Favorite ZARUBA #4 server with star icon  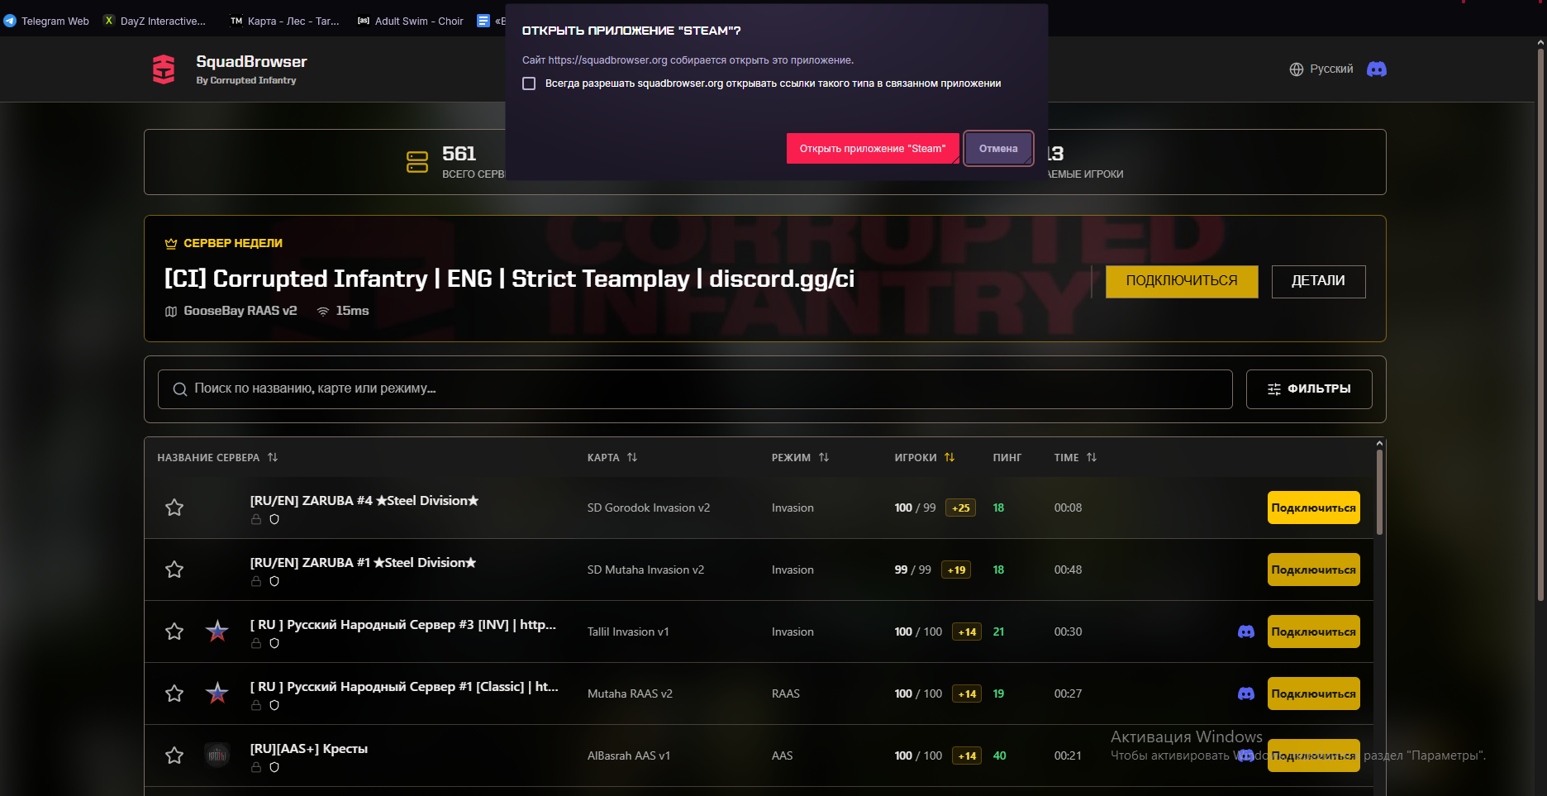(x=174, y=508)
